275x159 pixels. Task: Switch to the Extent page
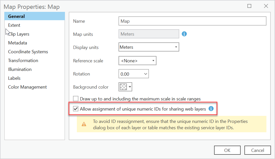(14, 25)
